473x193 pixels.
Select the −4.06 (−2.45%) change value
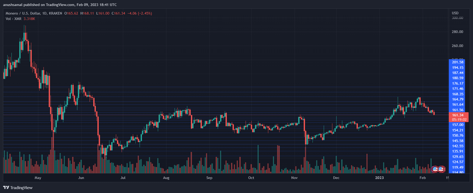point(140,13)
